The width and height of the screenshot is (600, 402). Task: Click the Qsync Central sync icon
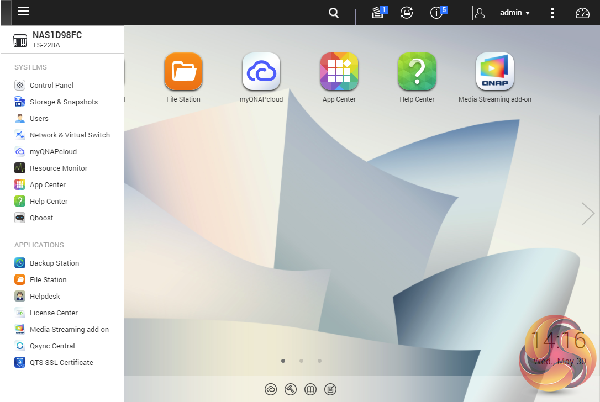pyautogui.click(x=20, y=346)
